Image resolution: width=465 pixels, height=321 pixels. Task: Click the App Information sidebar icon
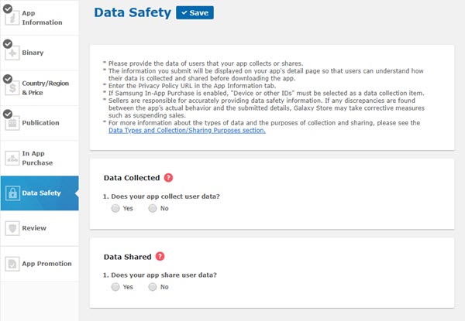[x=12, y=18]
